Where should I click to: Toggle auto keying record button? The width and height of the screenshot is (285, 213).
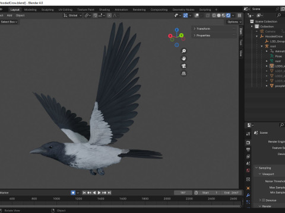tap(73, 193)
